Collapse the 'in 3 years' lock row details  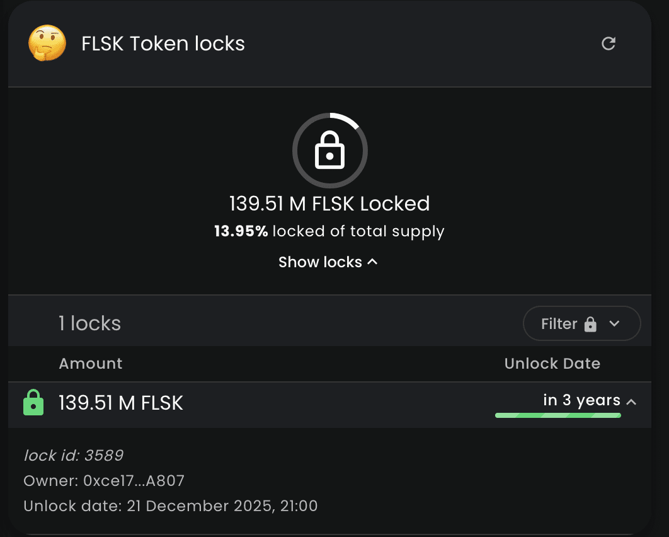(632, 400)
